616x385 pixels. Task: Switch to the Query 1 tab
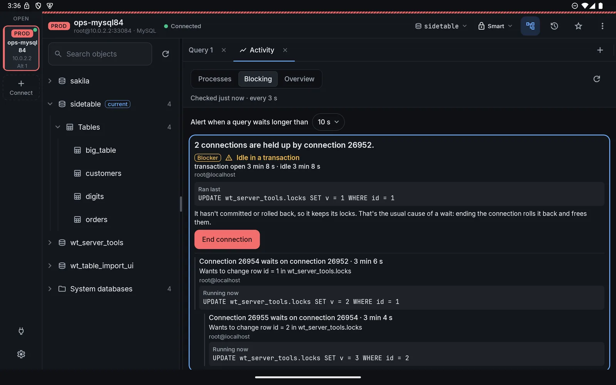point(201,50)
